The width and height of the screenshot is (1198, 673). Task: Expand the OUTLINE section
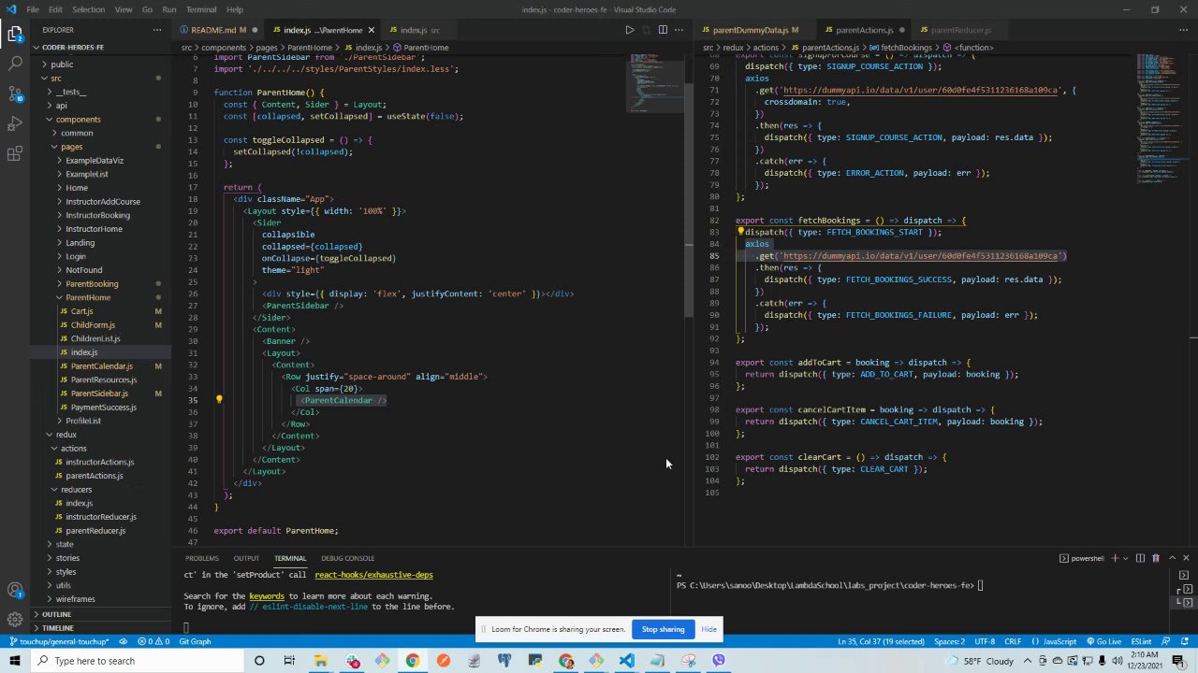click(56, 614)
